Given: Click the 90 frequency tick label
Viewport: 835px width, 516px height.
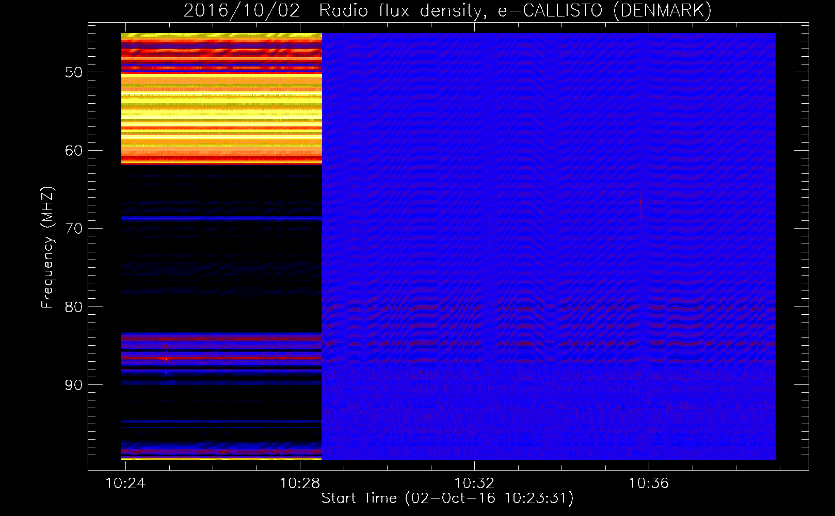Looking at the screenshot, I should tap(74, 385).
